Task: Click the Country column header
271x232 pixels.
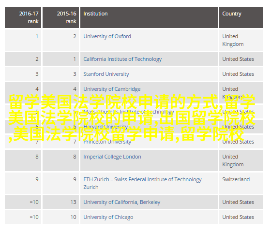Action: [x=241, y=17]
